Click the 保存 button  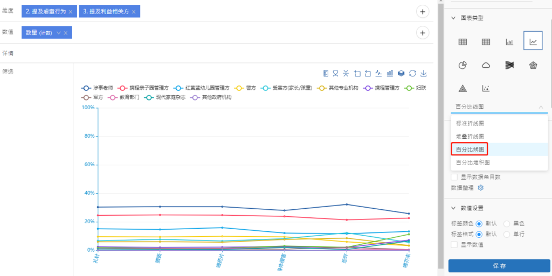tap(499, 266)
